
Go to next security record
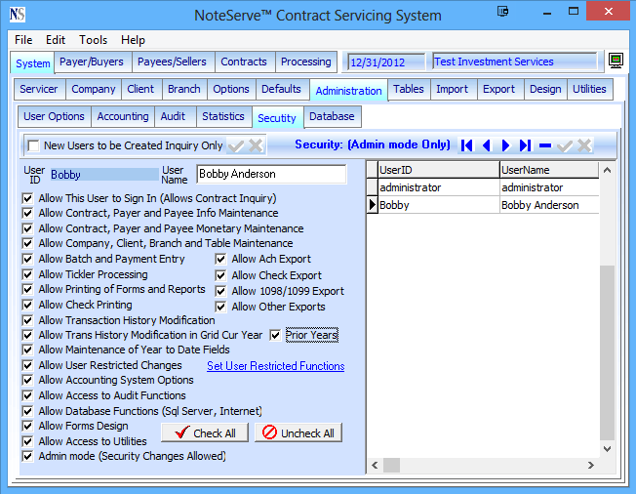pos(505,145)
